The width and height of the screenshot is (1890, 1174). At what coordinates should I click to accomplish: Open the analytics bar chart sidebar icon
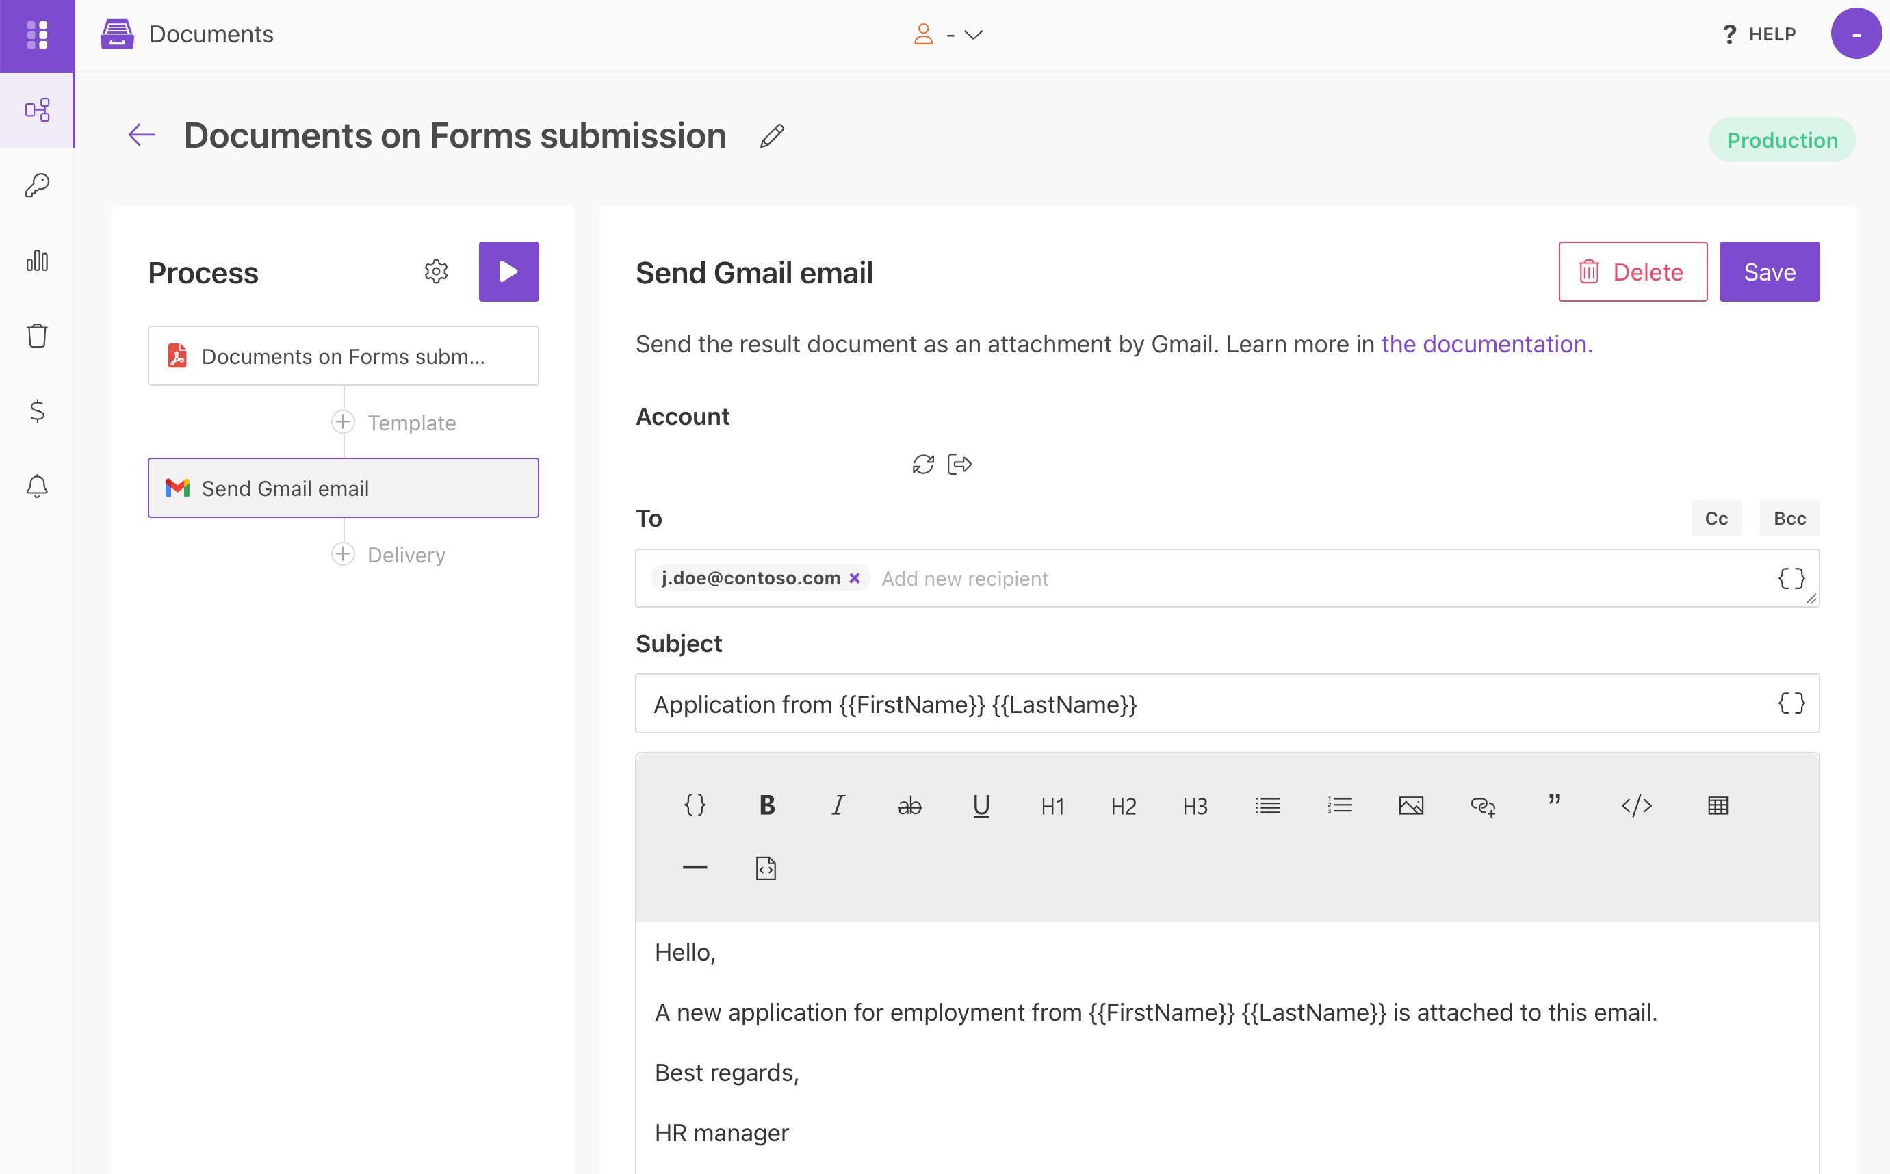tap(37, 261)
